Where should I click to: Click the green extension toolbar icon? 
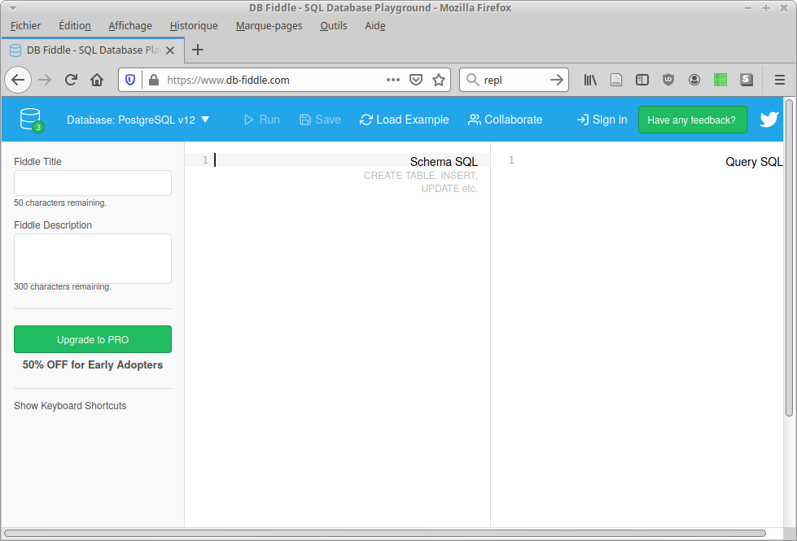(x=720, y=80)
